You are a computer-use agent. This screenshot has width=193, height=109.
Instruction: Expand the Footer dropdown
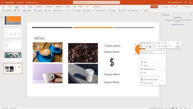(91, 11)
